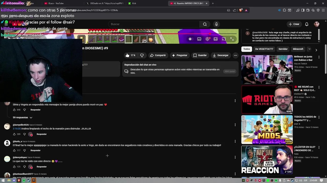
Task: Like the @iamyeilin4526 comment
Action: click(14, 134)
